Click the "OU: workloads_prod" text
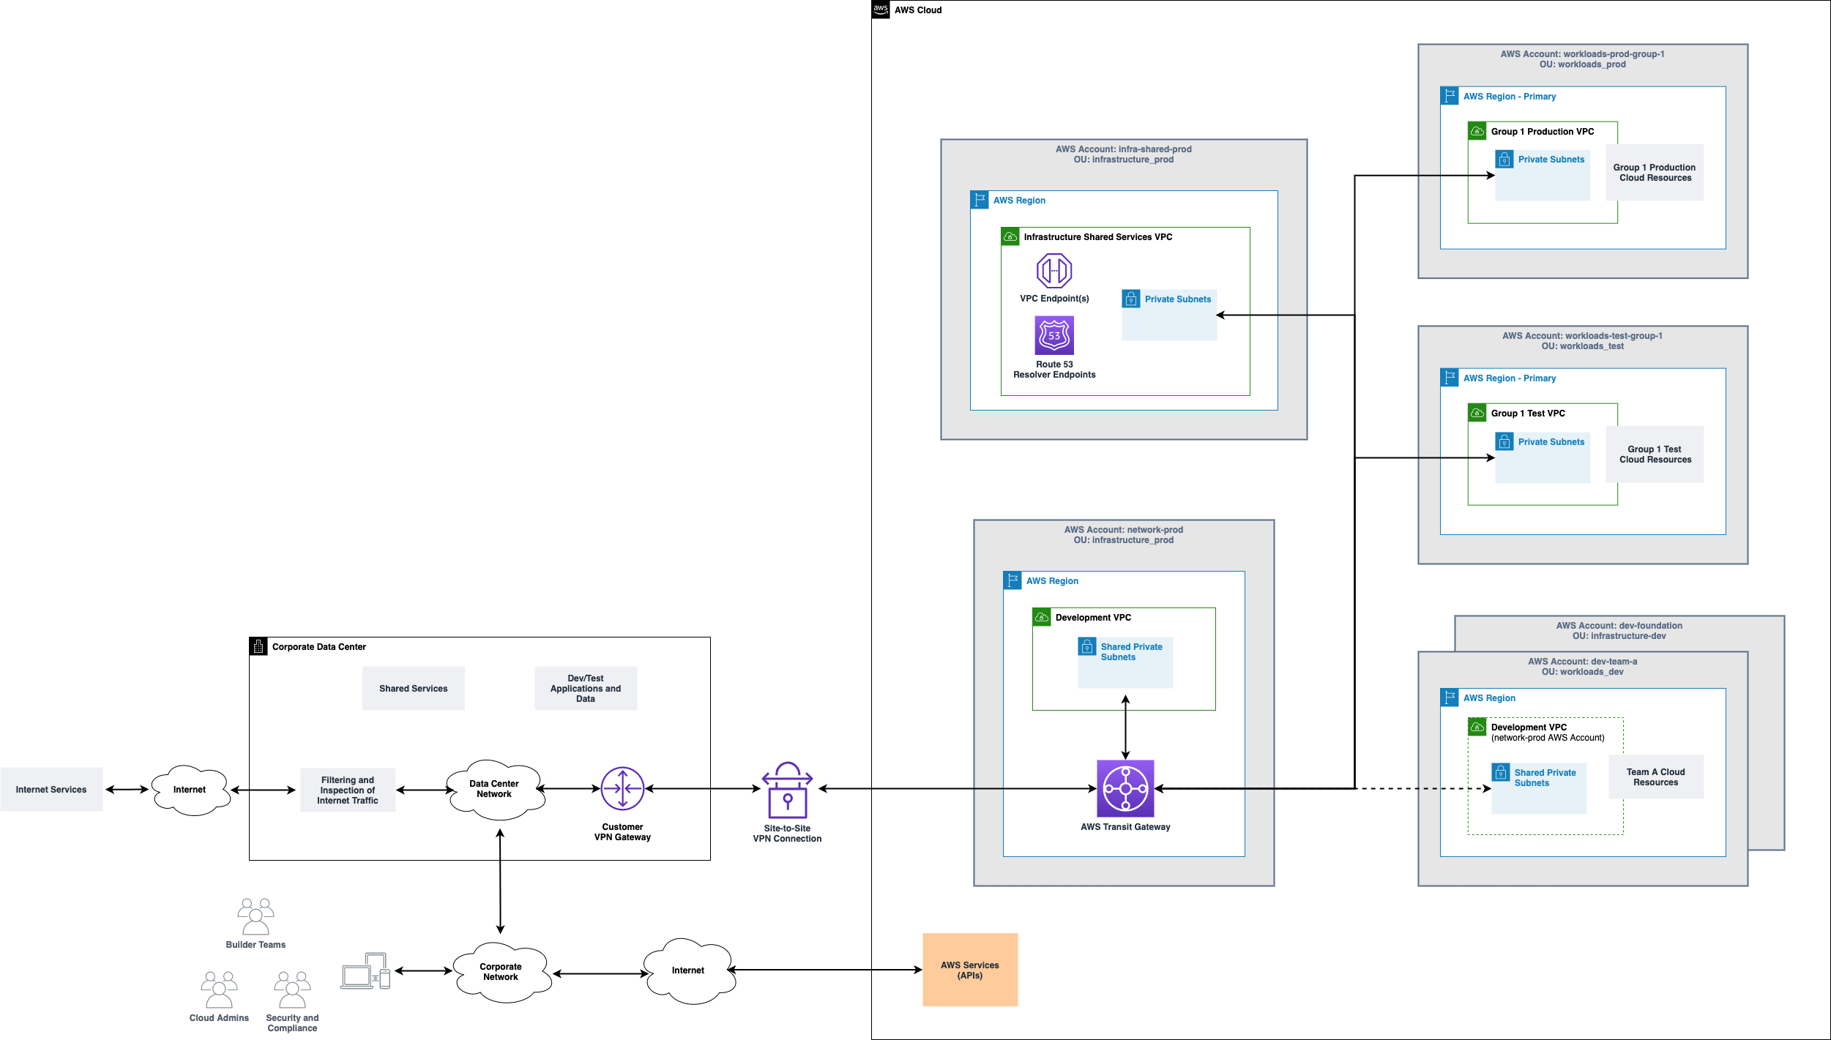1831x1040 pixels. click(1582, 64)
